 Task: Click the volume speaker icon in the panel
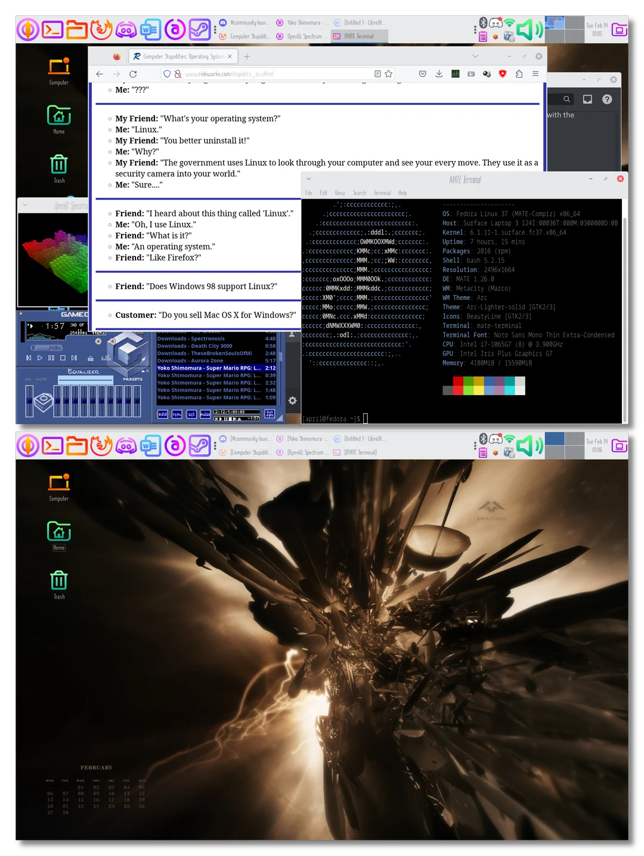coord(528,29)
